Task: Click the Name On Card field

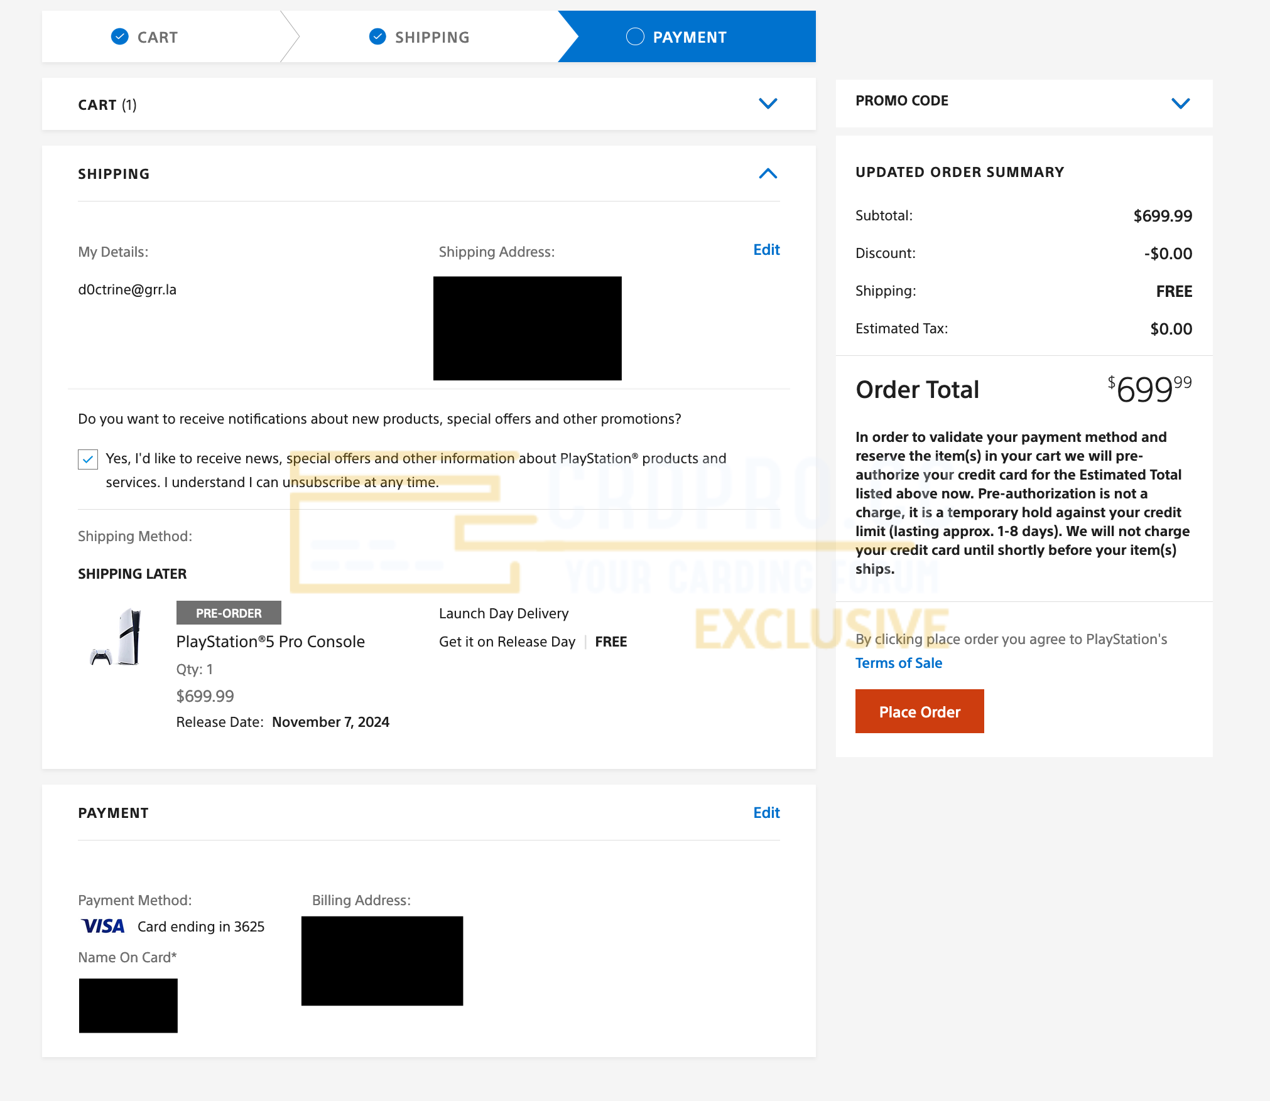Action: [x=128, y=1005]
